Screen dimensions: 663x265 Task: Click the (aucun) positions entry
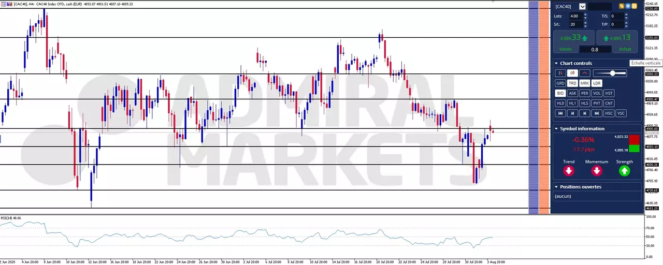pos(563,196)
